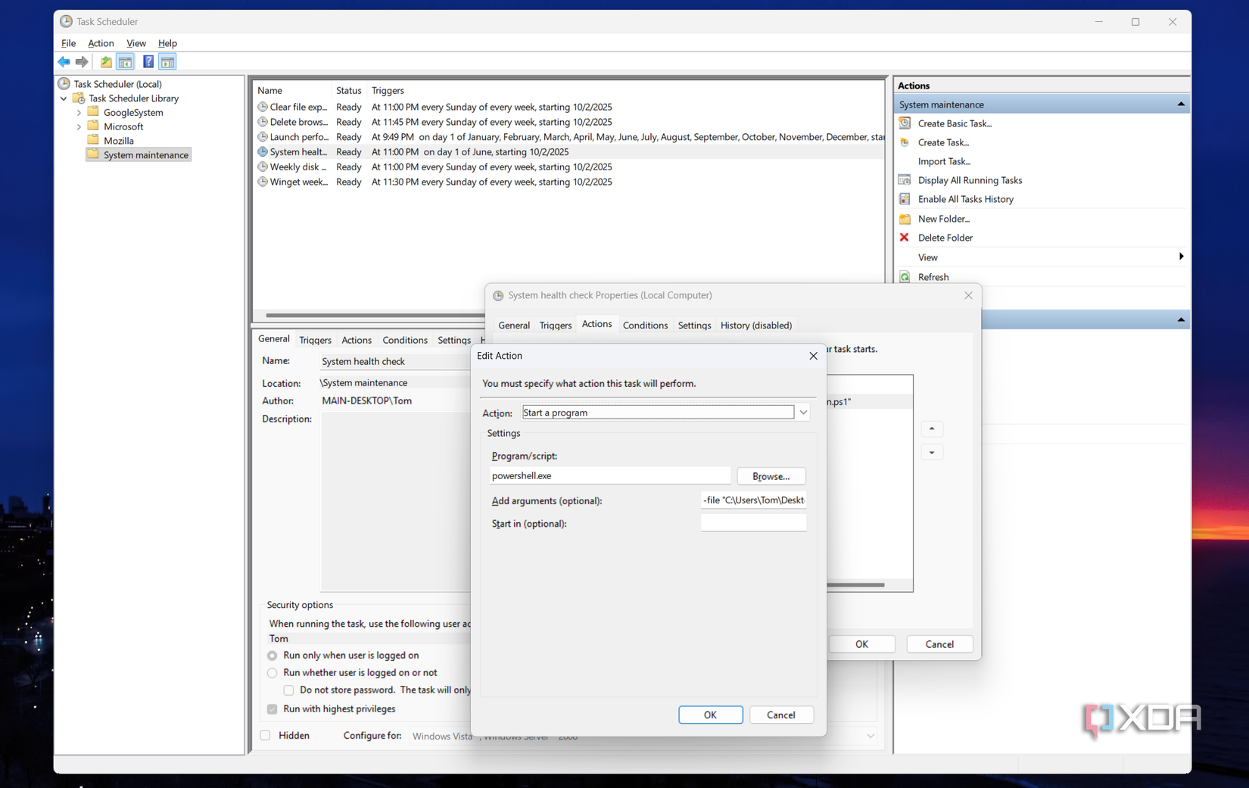
Task: Open the Action menu
Action: point(101,43)
